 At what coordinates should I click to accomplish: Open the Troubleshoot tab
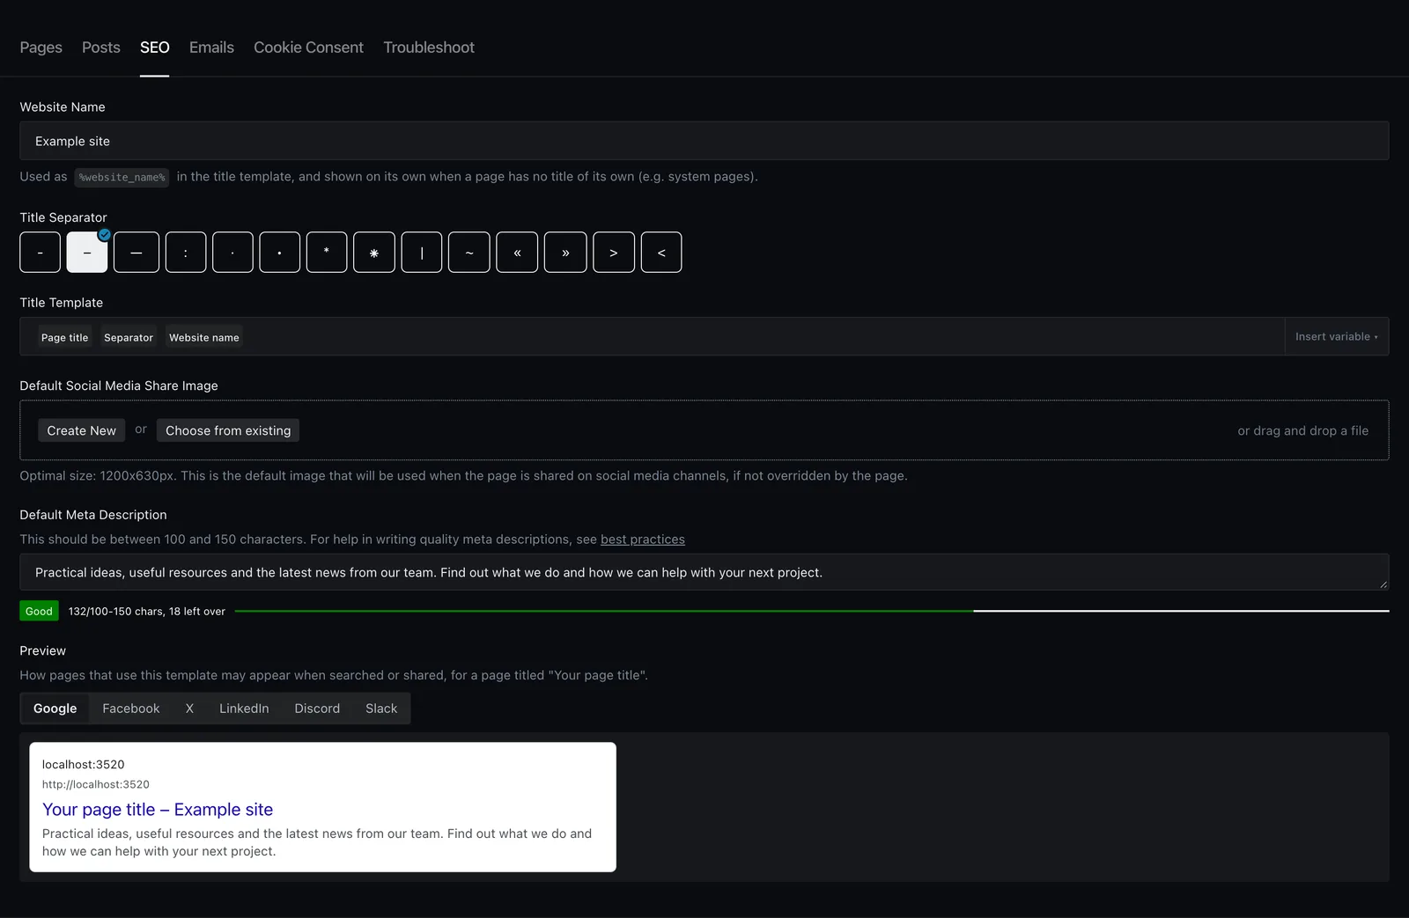click(429, 48)
